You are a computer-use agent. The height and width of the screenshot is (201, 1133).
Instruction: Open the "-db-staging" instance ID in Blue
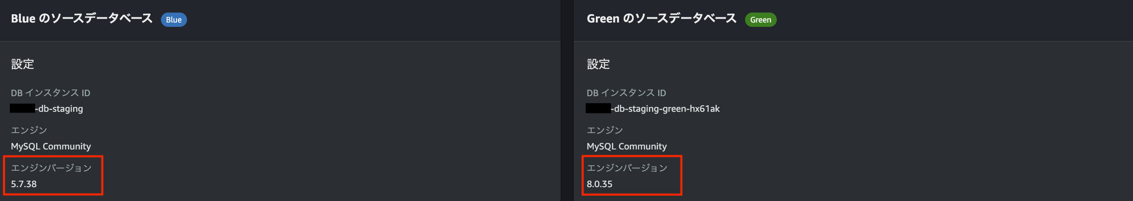(60, 109)
